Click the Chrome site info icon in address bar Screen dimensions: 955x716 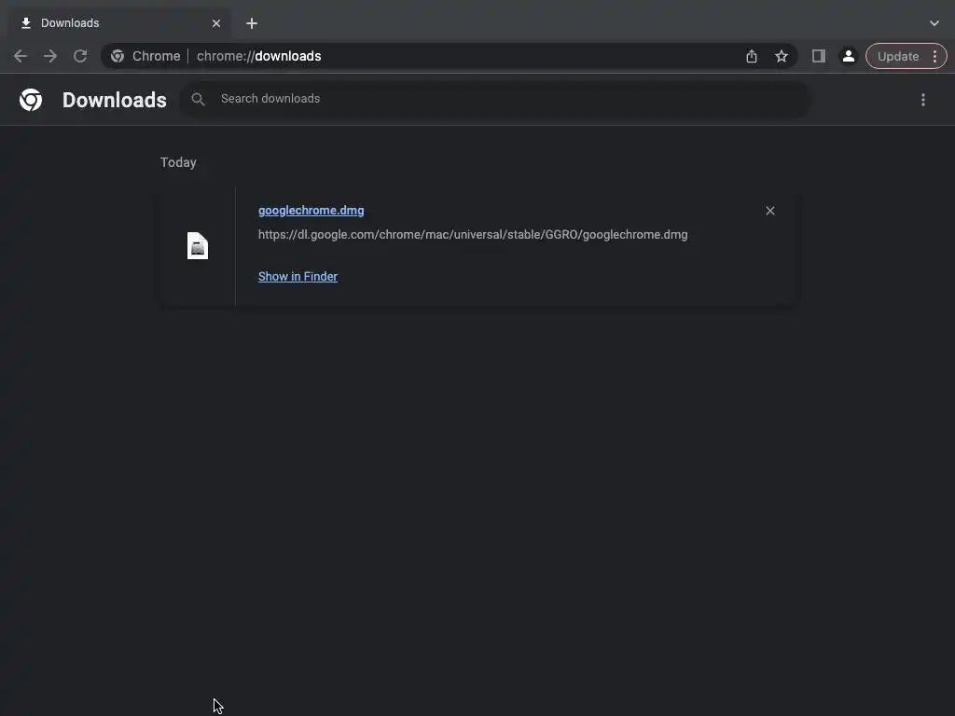(118, 56)
